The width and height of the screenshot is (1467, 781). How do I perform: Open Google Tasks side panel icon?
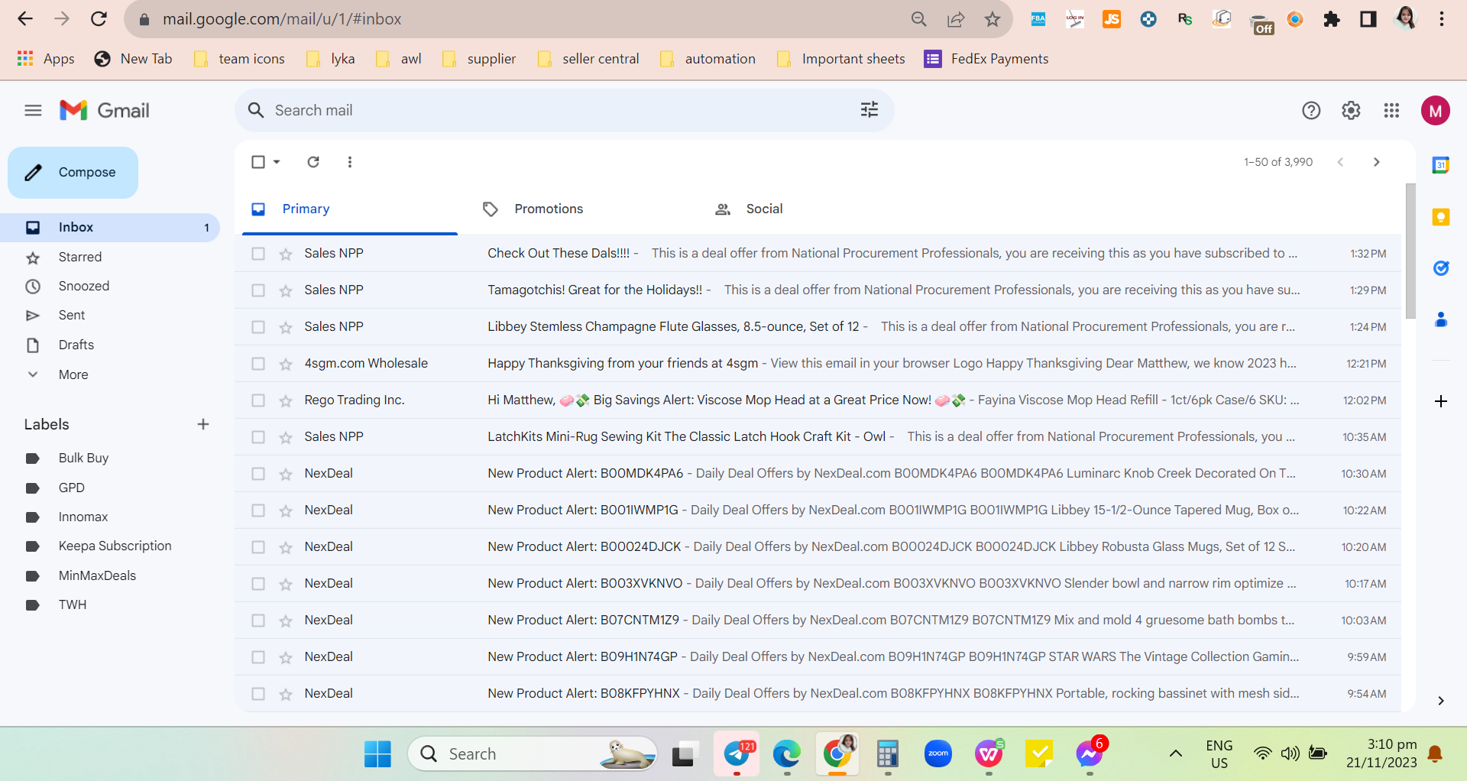(x=1441, y=268)
